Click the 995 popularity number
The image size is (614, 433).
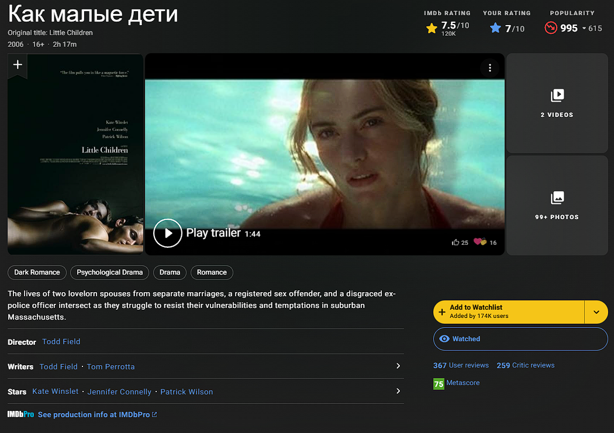(x=569, y=28)
